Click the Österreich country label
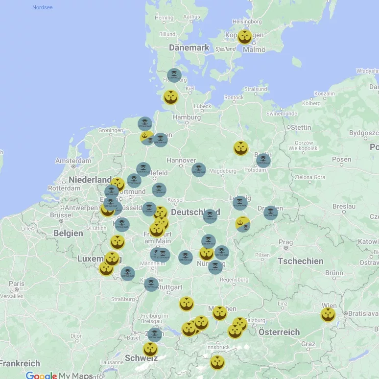This screenshot has width=379, height=379. [279, 332]
